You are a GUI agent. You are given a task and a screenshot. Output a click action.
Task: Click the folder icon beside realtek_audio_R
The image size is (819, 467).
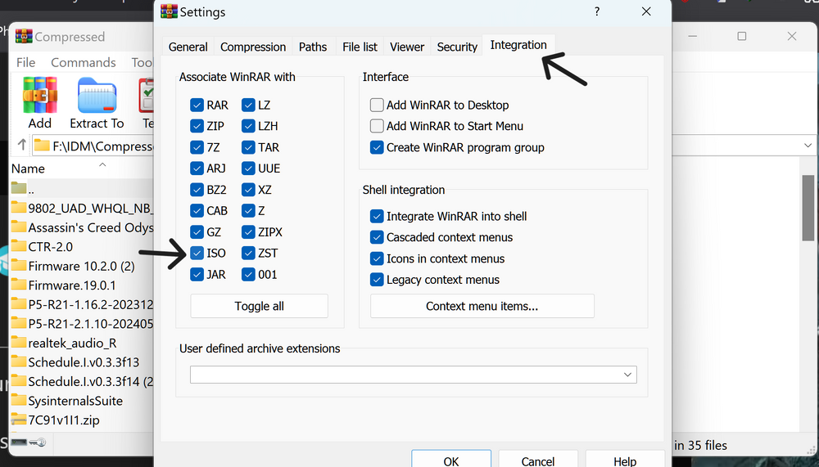pos(19,343)
